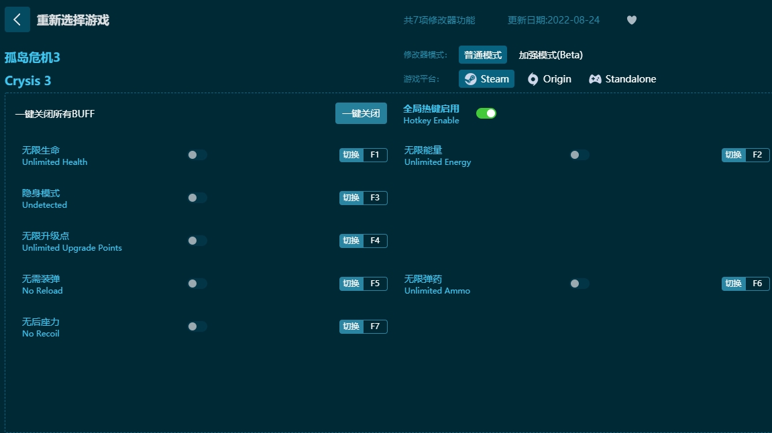772x433 pixels.
Task: Click the heart favorite icon
Action: [x=632, y=20]
